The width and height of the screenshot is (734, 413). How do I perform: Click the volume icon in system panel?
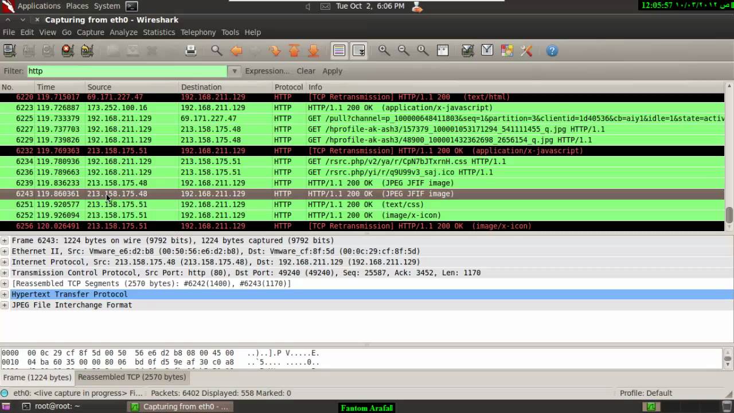coord(308,6)
